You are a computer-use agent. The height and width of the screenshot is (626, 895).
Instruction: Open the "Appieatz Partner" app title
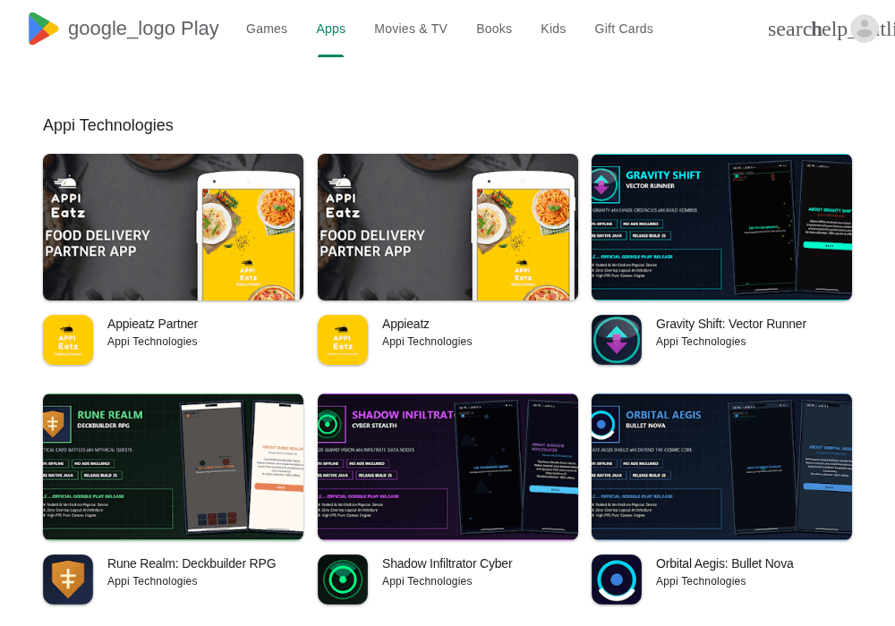152,324
